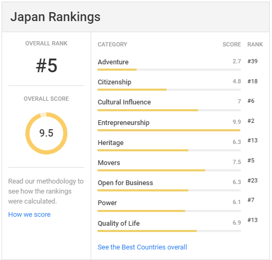Screen dimensions: 272x260
Task: Click the RANK column header
Action: 255,44
